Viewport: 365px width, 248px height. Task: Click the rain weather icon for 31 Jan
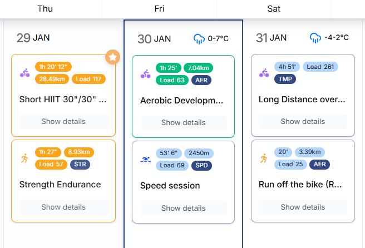coord(315,38)
